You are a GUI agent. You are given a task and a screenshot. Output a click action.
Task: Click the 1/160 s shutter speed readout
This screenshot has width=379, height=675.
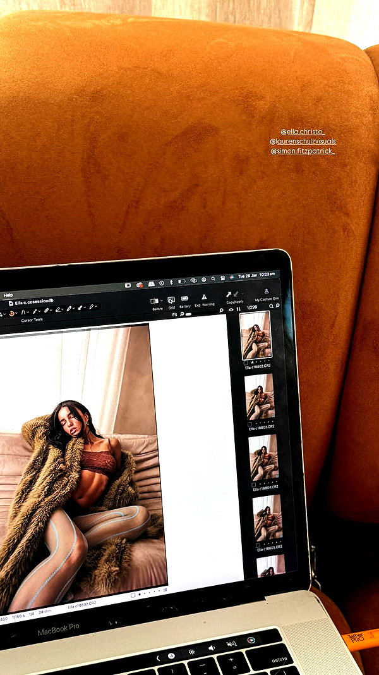[x=18, y=616]
